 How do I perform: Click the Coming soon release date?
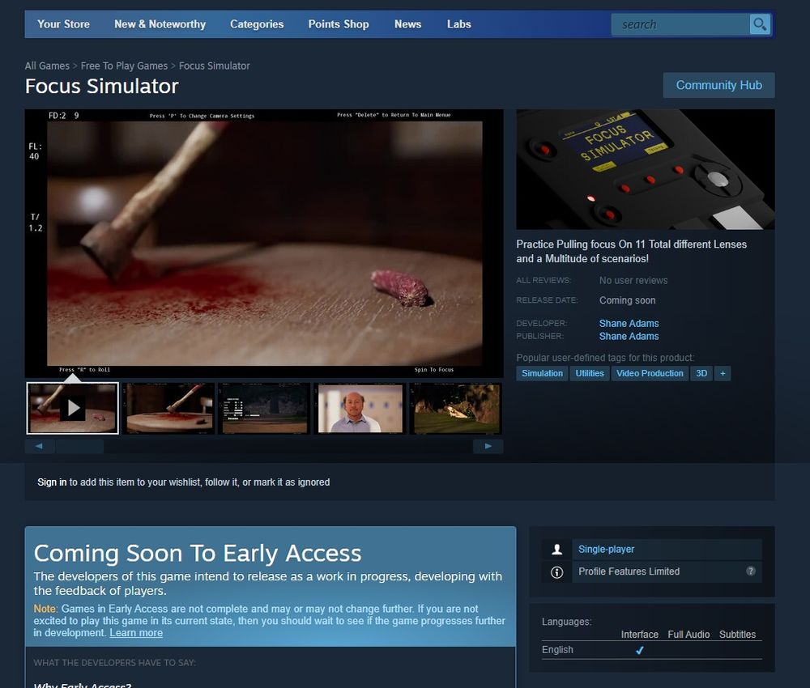point(627,299)
